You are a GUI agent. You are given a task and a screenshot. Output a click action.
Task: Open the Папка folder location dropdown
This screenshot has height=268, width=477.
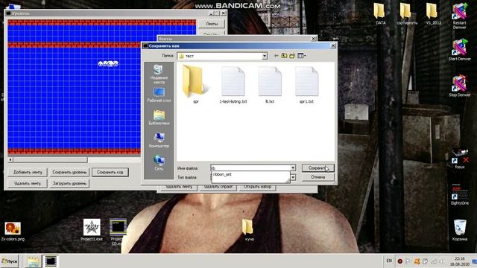pos(265,56)
